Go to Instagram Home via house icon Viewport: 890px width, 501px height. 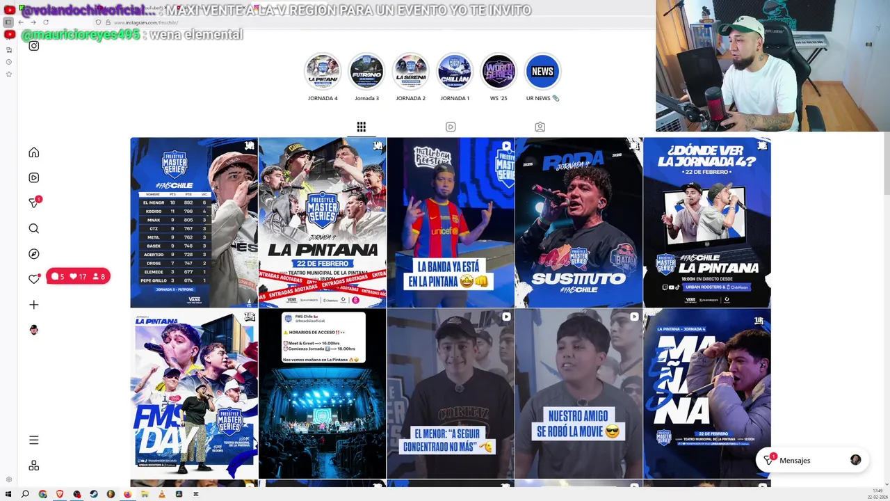click(x=33, y=152)
